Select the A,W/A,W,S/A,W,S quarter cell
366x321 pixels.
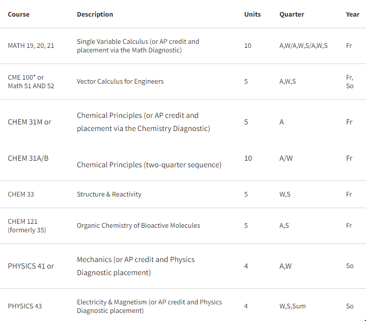[x=303, y=46]
